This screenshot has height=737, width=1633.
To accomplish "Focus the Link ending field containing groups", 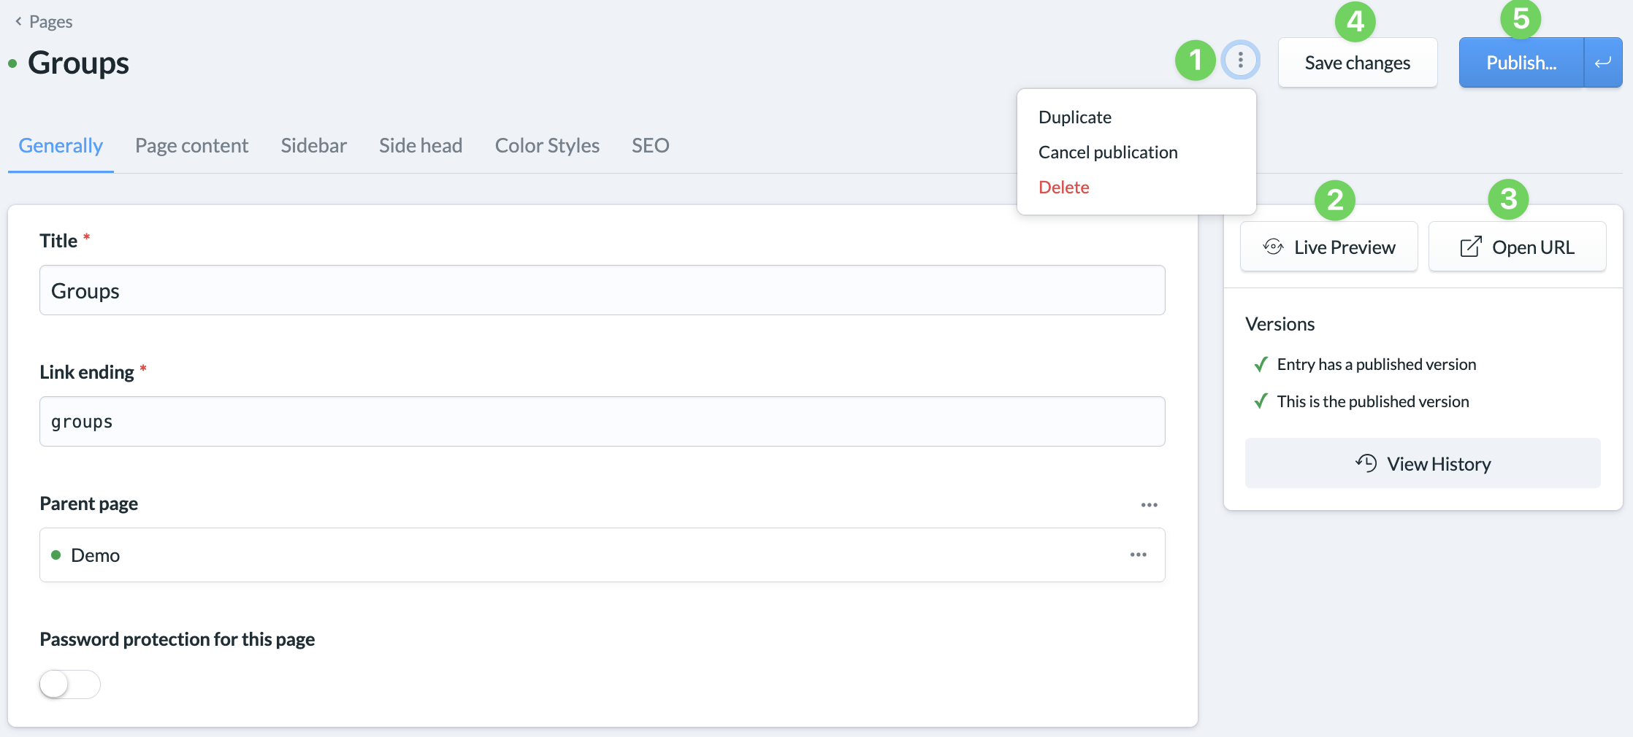I will point(603,422).
